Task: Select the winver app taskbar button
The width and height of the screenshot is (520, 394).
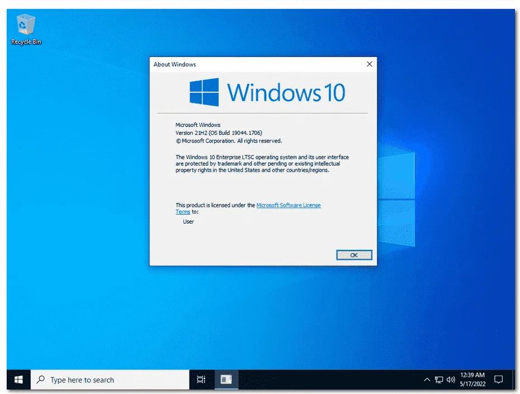Action: tap(226, 380)
